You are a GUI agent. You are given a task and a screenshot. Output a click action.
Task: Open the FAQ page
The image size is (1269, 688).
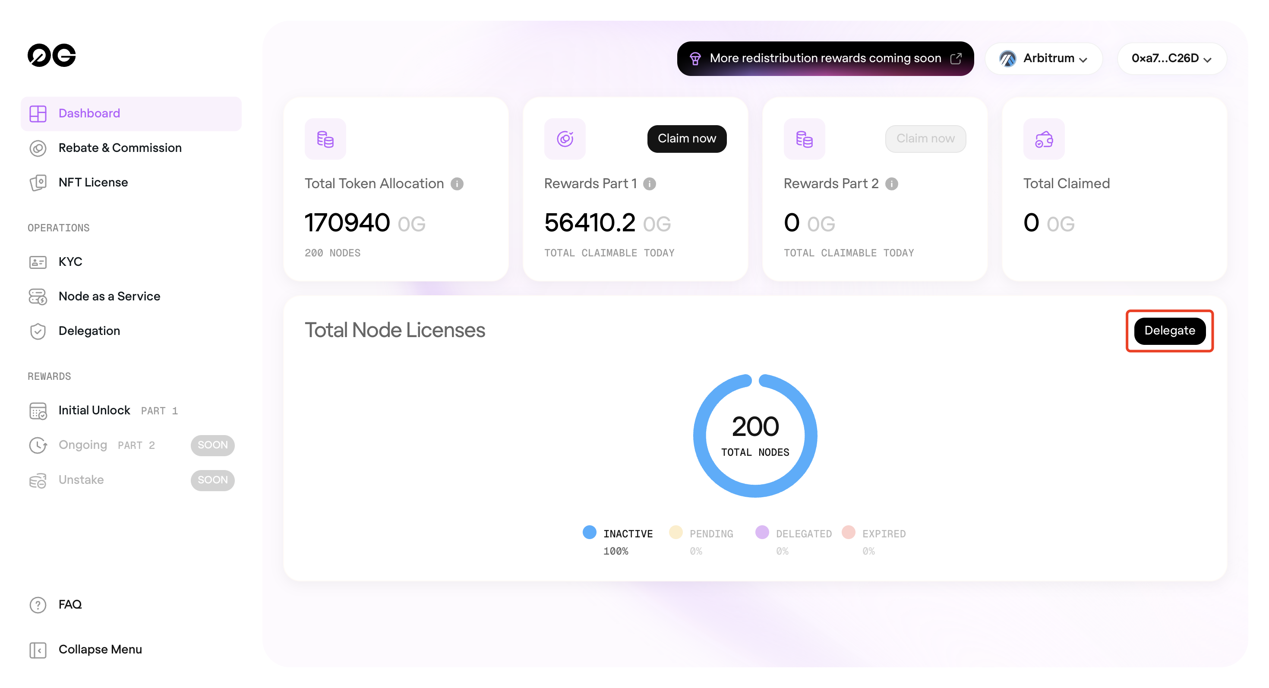(x=131, y=605)
